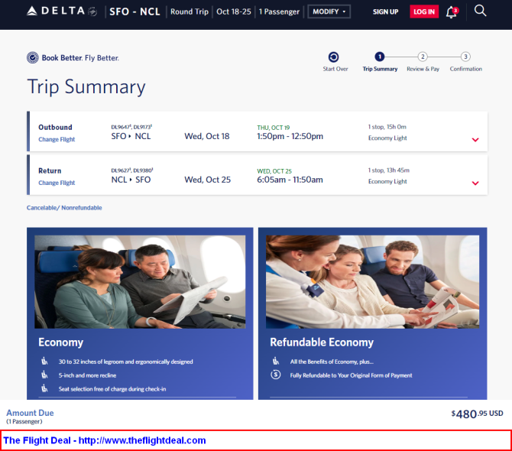The width and height of the screenshot is (512, 451).
Task: Select the Economy fare card image
Action: tap(140, 282)
